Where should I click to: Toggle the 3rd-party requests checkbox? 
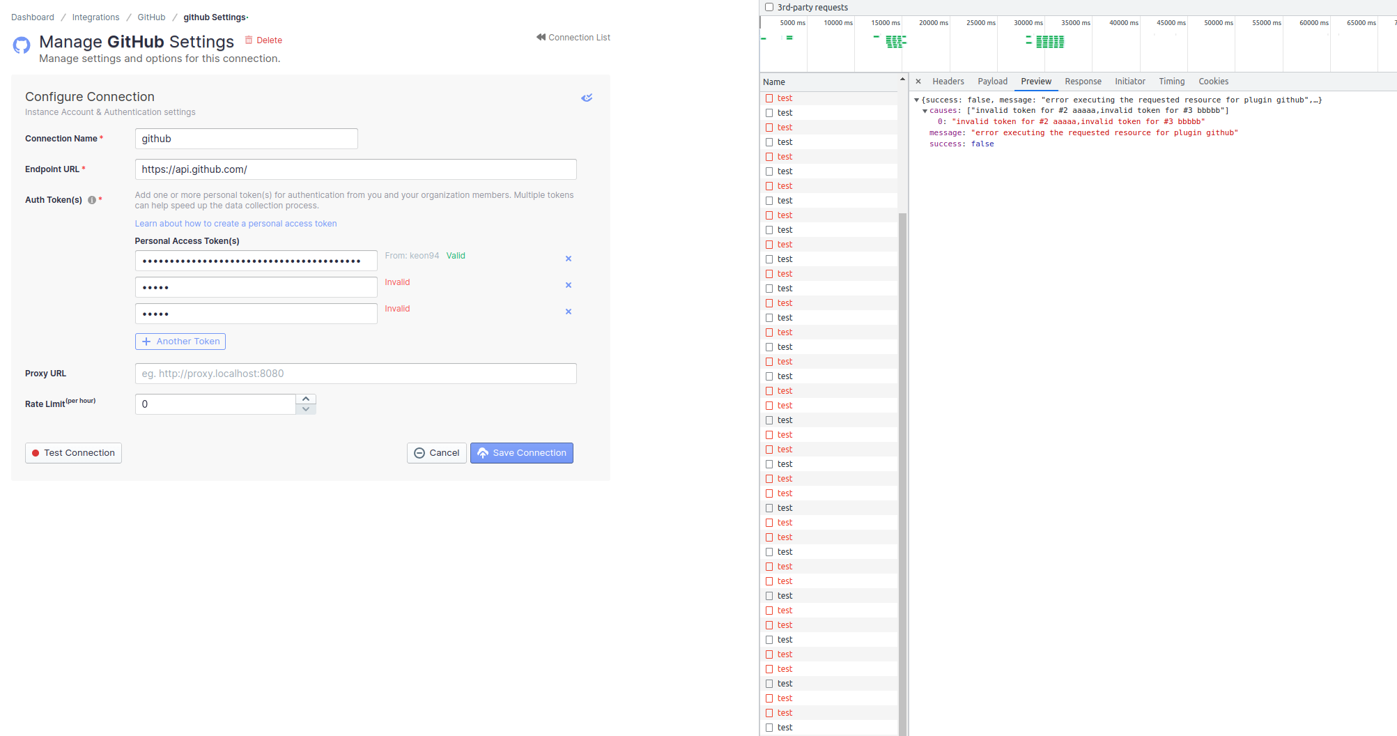point(769,7)
